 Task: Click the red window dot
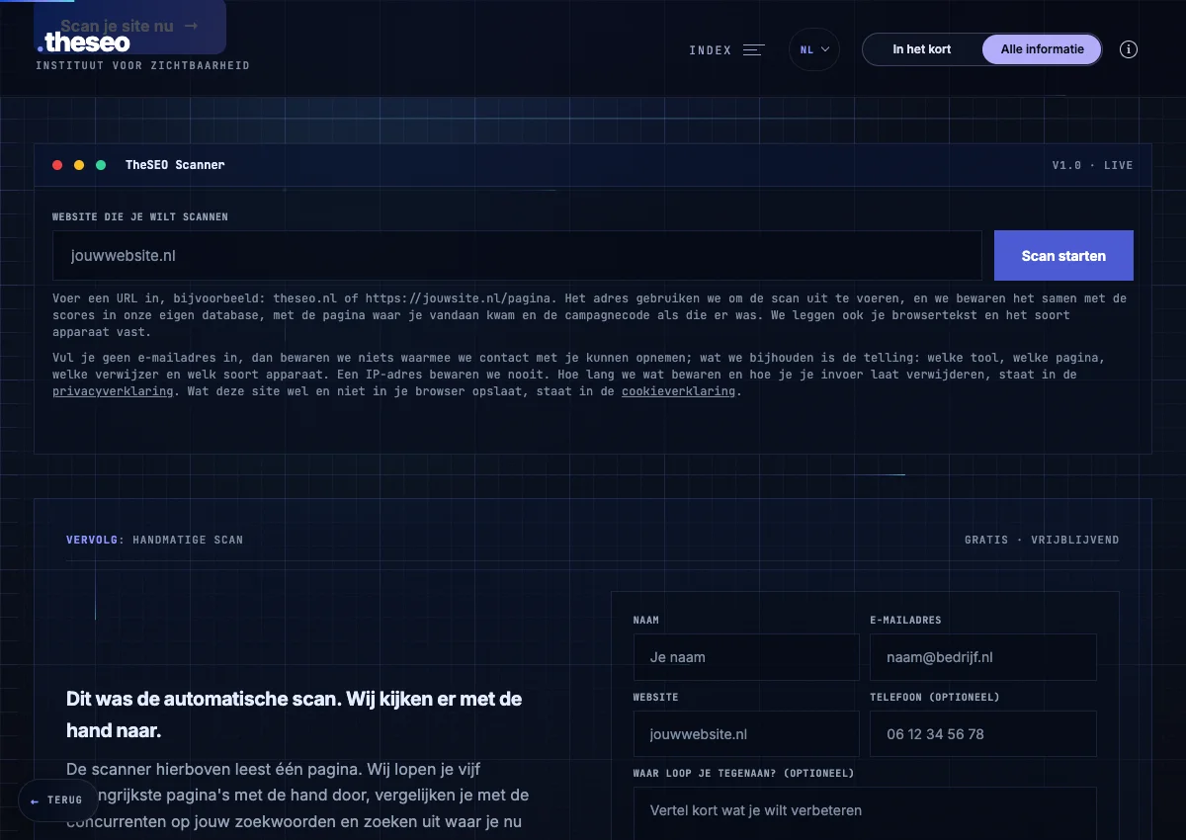click(57, 165)
